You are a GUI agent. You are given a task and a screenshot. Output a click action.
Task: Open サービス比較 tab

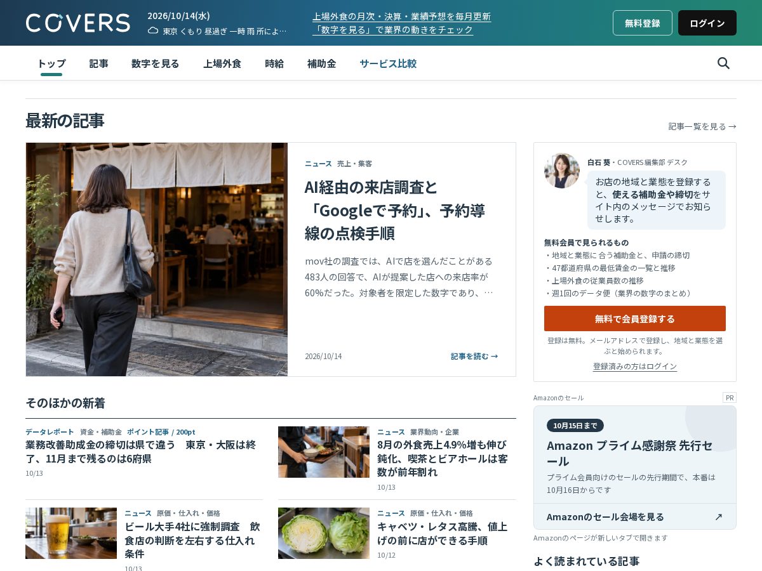(388, 63)
